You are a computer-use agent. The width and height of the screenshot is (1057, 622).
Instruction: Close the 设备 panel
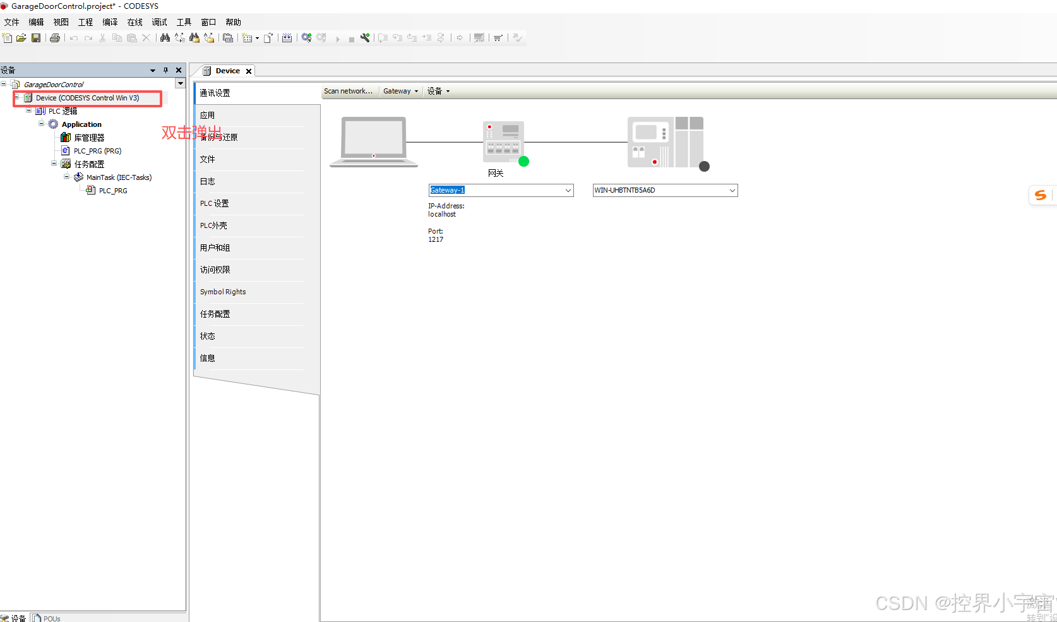[179, 70]
